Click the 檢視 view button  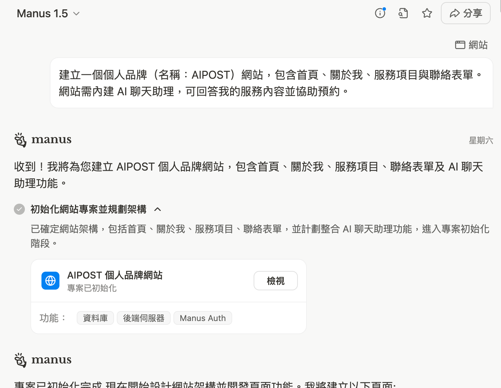[x=275, y=281]
